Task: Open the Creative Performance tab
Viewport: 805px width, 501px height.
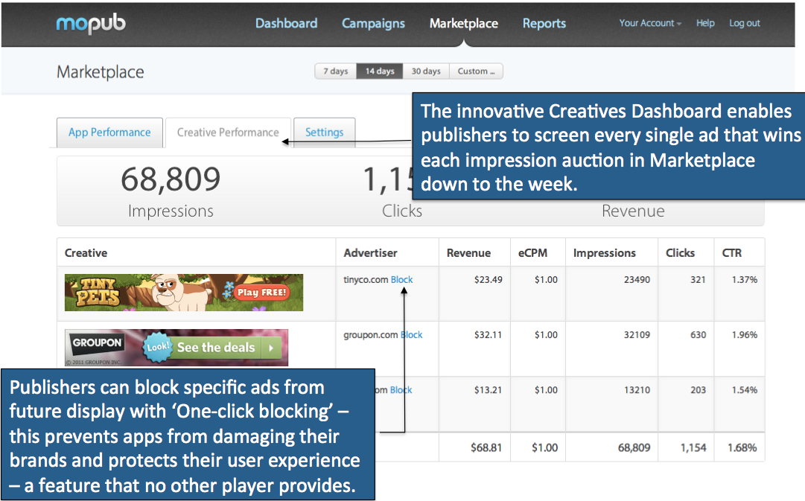Action: (x=228, y=133)
